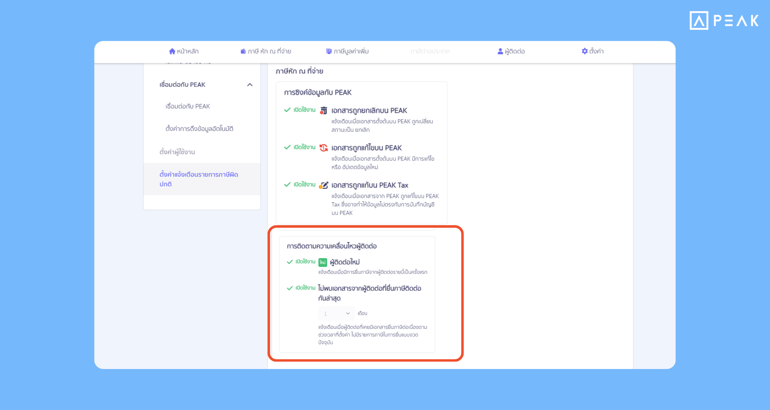Click the cancelled-document icon beside เอกสารถูกยกเลิกบน PEAK

click(x=324, y=111)
